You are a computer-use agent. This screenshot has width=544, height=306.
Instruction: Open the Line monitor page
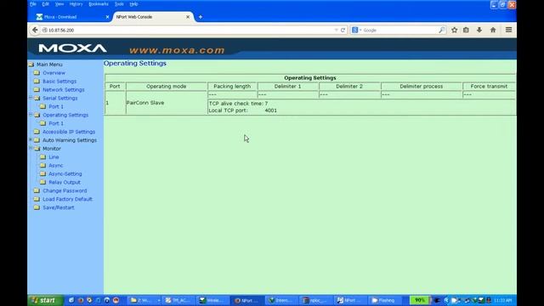tap(54, 157)
